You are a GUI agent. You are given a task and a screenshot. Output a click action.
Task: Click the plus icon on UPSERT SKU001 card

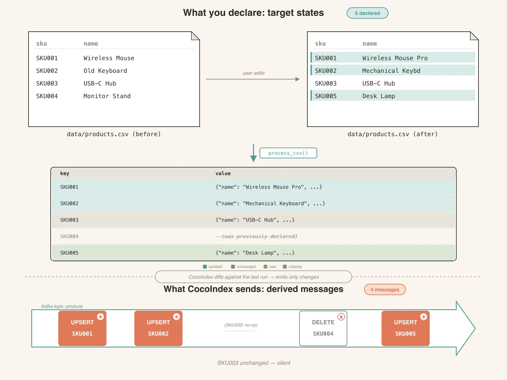pos(100,317)
